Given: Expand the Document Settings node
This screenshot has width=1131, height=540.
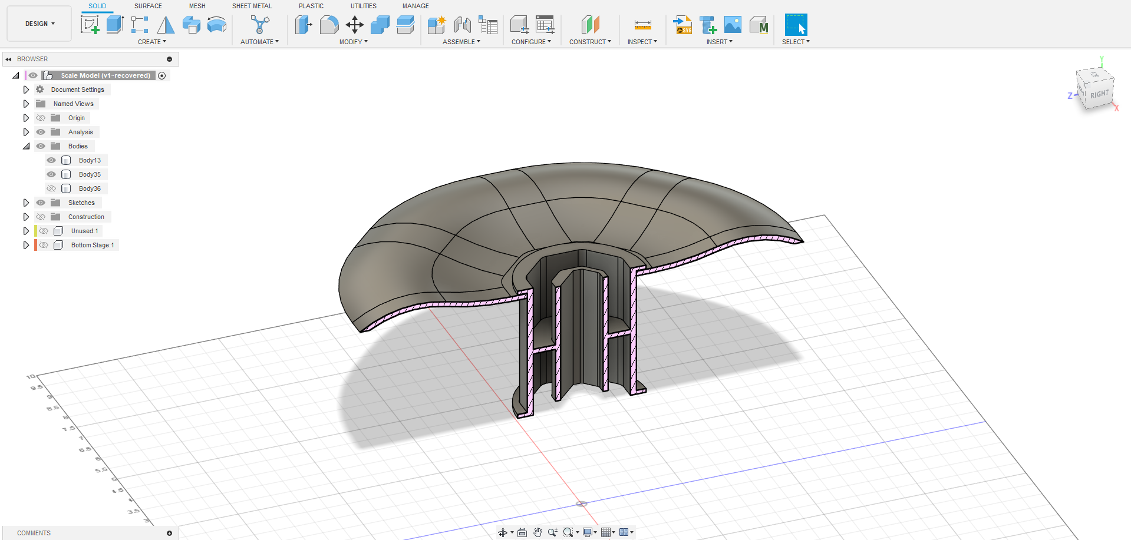Looking at the screenshot, I should 26,90.
